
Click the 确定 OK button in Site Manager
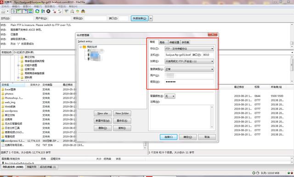pos(188,137)
